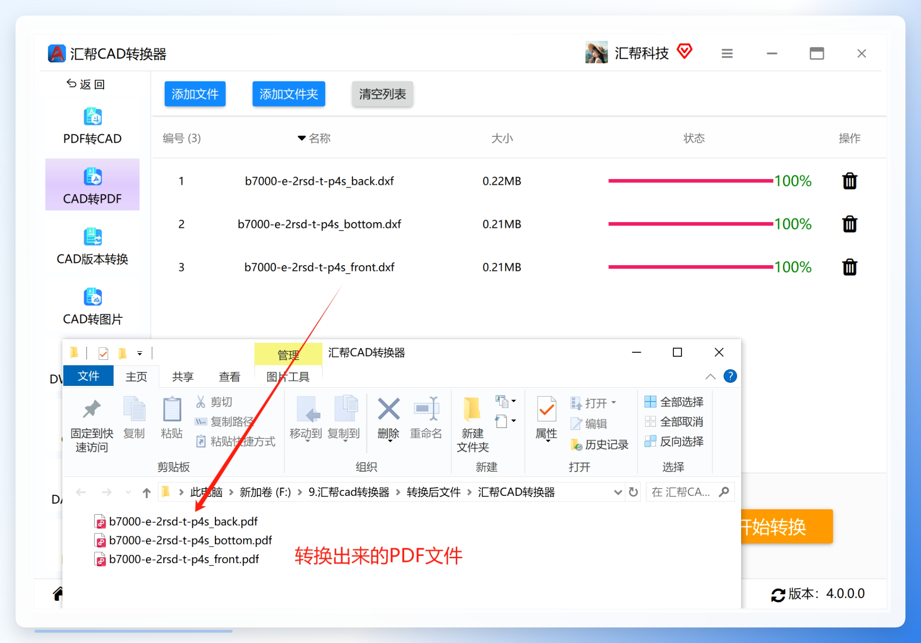Click 剪切 scissors in Explorer ribbon
The height and width of the screenshot is (643, 921).
(214, 402)
